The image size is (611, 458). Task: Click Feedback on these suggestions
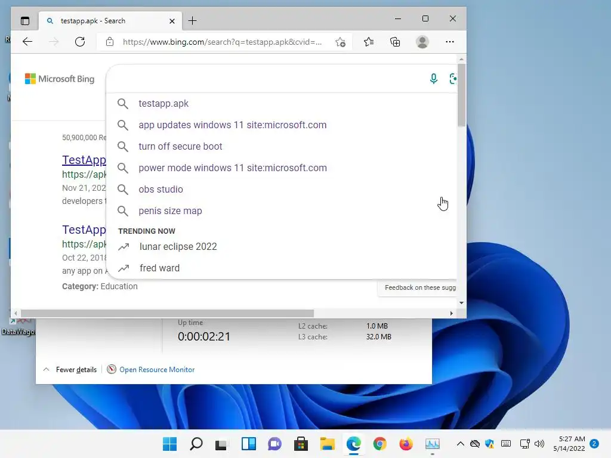click(x=419, y=287)
